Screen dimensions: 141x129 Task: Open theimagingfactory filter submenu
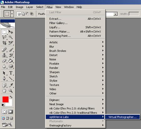click(75, 125)
